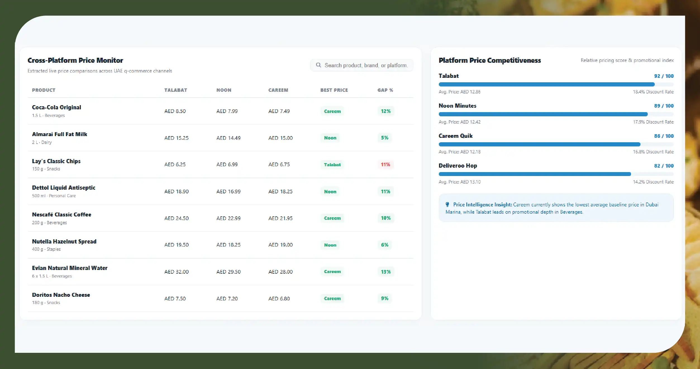This screenshot has width=700, height=369.
Task: Click the Deliveroo Hop competitiveness progress bar
Action: pyautogui.click(x=556, y=174)
